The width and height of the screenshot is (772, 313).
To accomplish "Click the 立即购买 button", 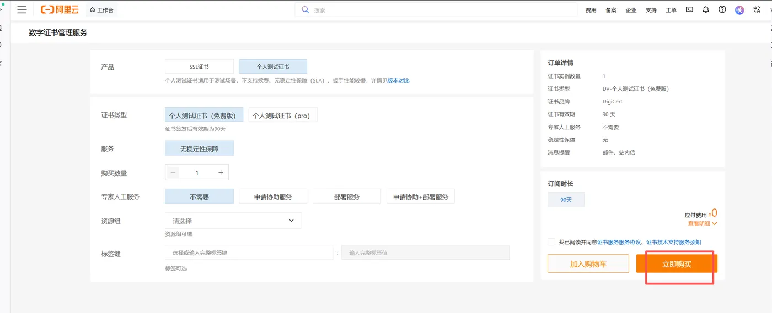I will click(x=677, y=263).
